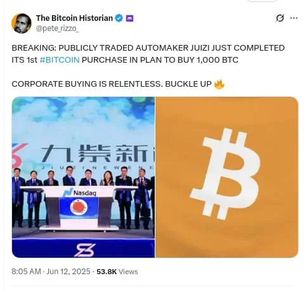Screen dimensions: 305x290
Task: Visit the @pete_rizzo_ handle link
Action: coord(57,28)
